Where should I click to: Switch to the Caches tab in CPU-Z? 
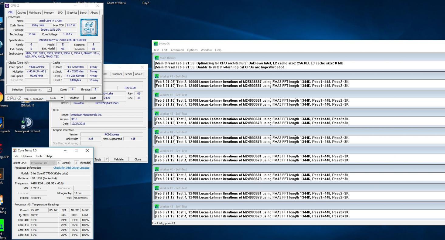pos(22,12)
